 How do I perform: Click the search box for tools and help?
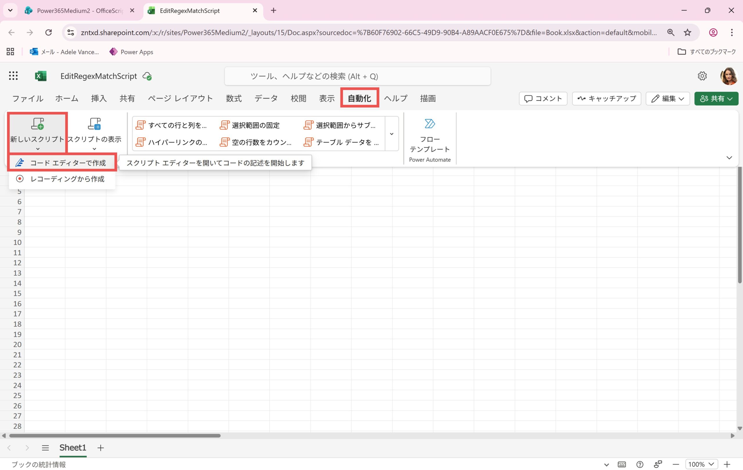(x=357, y=76)
